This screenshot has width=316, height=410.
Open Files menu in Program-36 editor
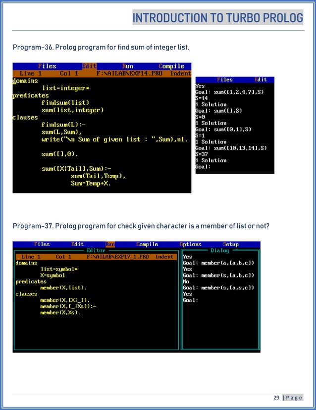coord(47,66)
